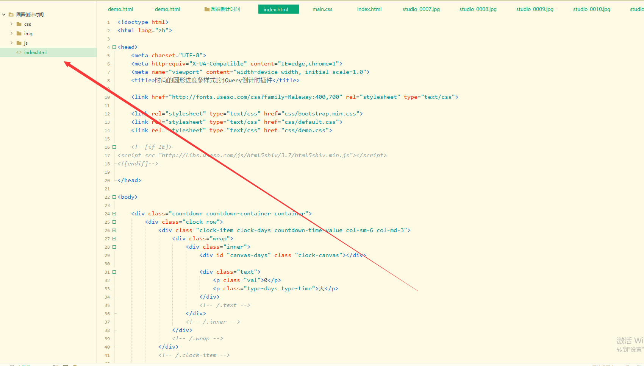644x366 pixels.
Task: Click the 'countdown countdown-container container' class value
Action: point(239,213)
